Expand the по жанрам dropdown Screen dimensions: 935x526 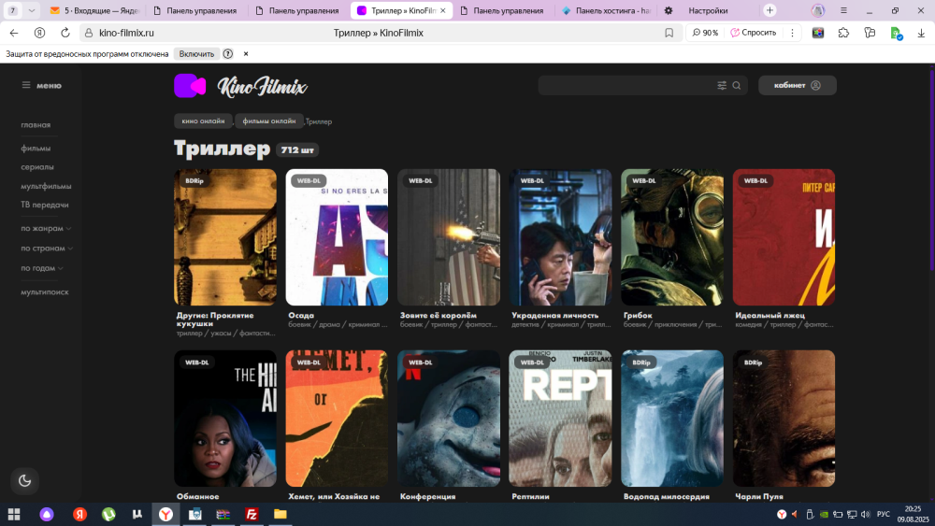point(46,228)
